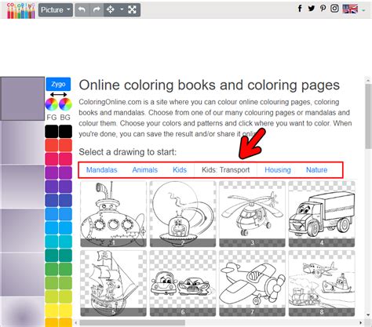This screenshot has width=372, height=327.
Task: Click the undo arrow icon
Action: coord(82,10)
